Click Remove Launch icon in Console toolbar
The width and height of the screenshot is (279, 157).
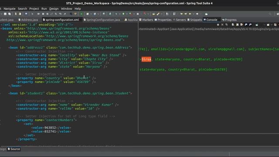222,25
